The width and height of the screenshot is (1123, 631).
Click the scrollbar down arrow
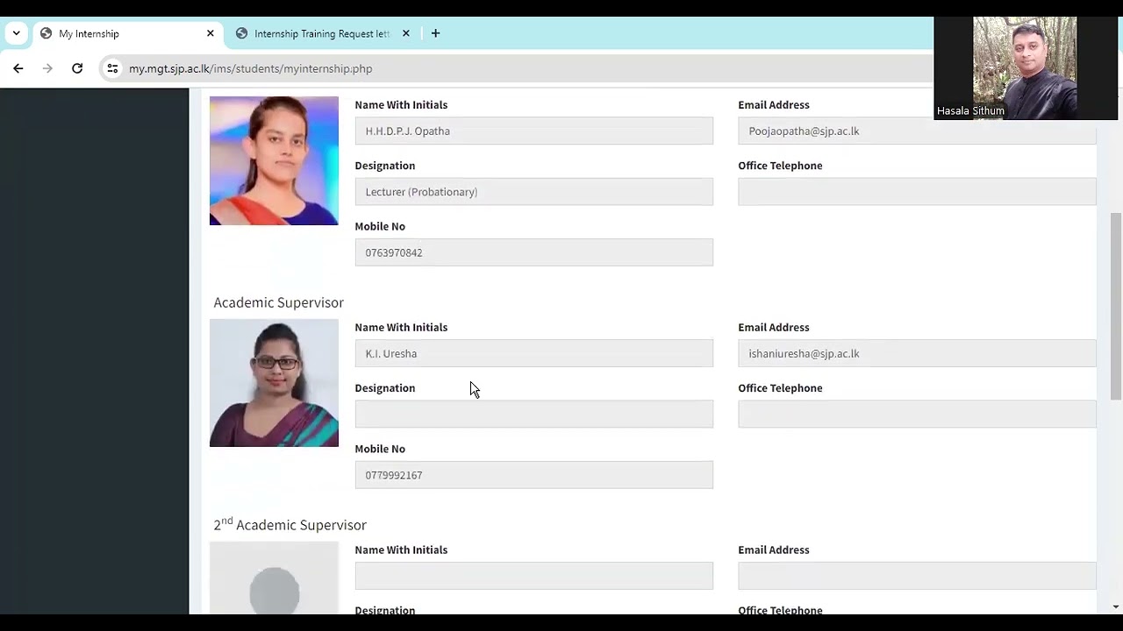(x=1116, y=606)
